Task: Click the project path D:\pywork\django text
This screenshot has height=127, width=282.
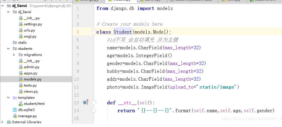Action: tap(51, 6)
